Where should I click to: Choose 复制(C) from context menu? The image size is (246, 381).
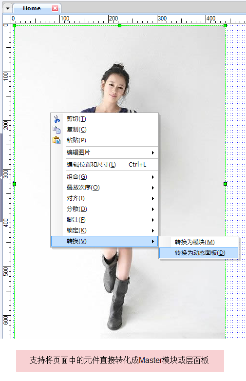pyautogui.click(x=104, y=130)
